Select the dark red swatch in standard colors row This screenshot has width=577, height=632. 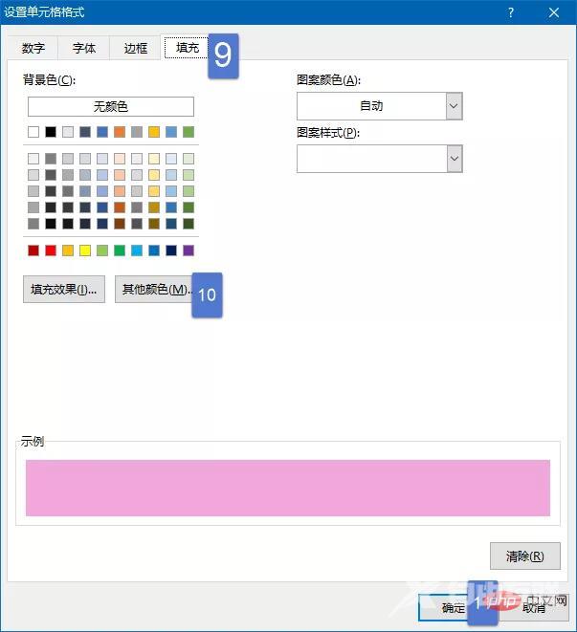pos(33,251)
